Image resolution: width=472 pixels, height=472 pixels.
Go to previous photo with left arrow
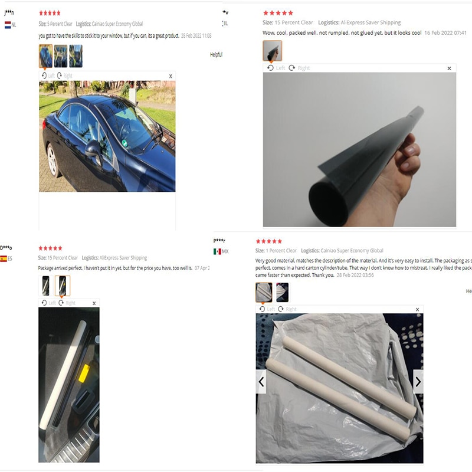coord(261,382)
